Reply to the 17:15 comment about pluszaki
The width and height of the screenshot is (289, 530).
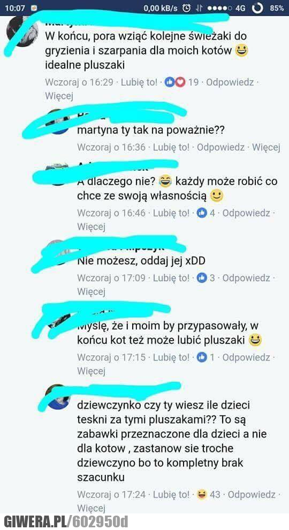point(246,357)
